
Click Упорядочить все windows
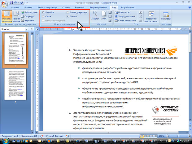[x=125, y=16]
